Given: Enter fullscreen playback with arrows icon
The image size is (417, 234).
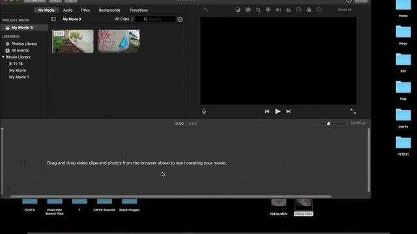Looking at the screenshot, I should coord(353,111).
